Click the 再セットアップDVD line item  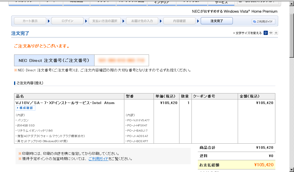click(42, 141)
